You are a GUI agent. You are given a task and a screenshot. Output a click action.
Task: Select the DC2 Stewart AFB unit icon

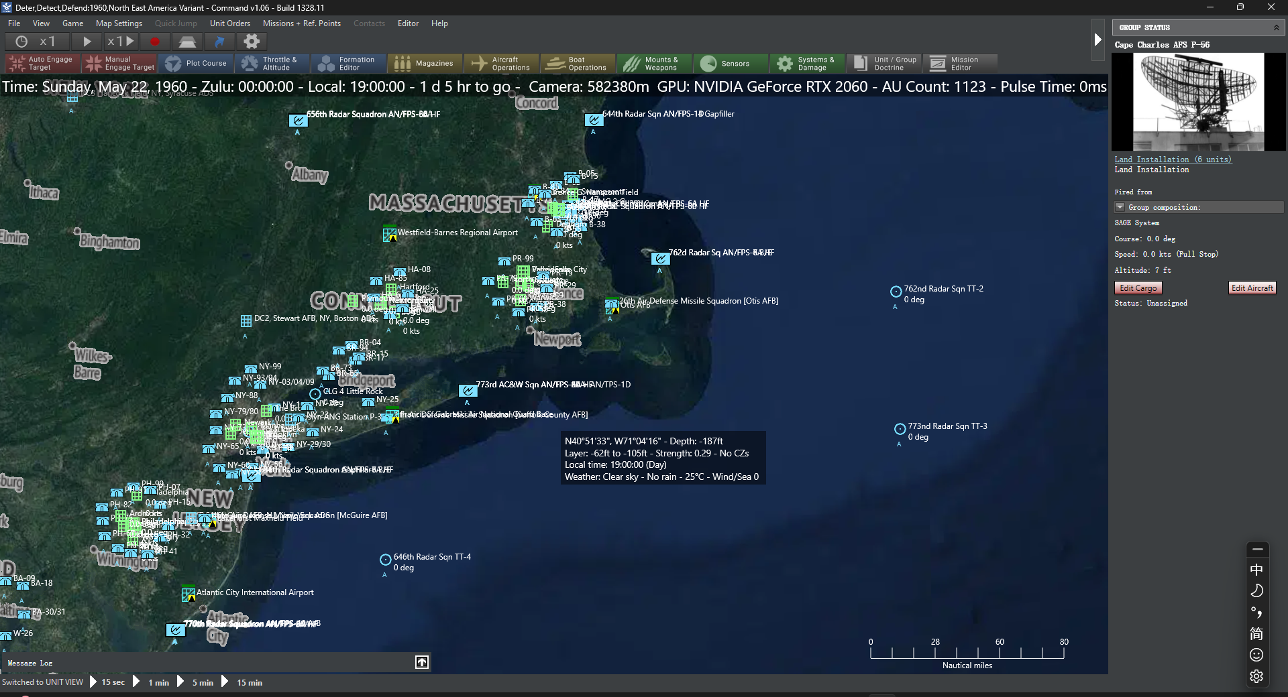pos(246,321)
